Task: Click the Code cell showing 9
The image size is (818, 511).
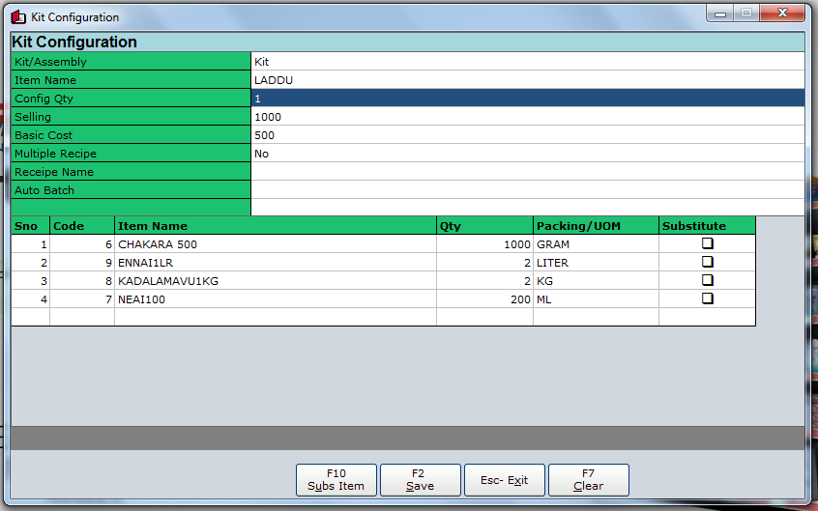Action: coord(82,263)
